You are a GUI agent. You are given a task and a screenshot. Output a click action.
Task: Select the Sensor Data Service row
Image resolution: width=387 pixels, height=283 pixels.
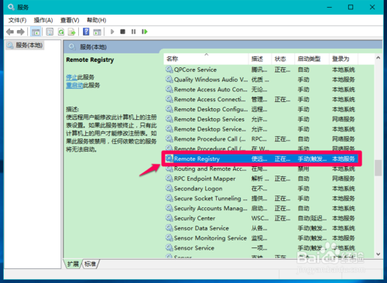click(x=261, y=228)
